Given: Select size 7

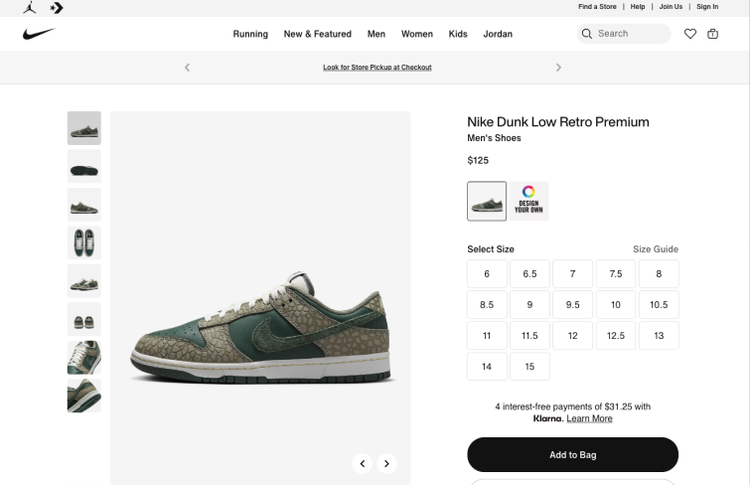Looking at the screenshot, I should point(572,274).
